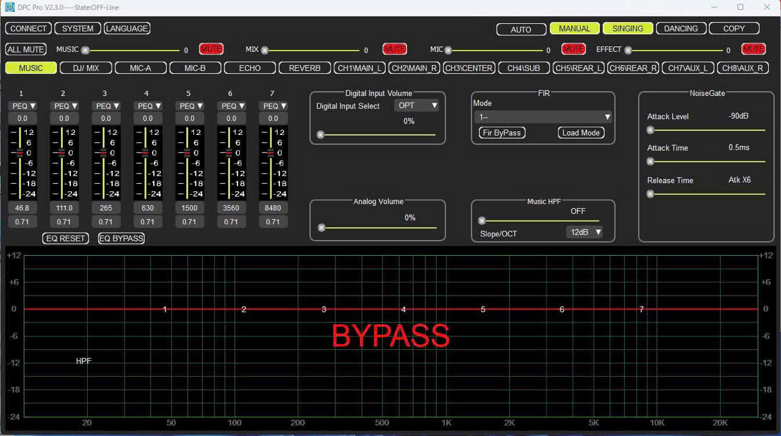Screen dimensions: 781x436
Task: Select the CH4\SUB output tab
Action: coord(524,68)
